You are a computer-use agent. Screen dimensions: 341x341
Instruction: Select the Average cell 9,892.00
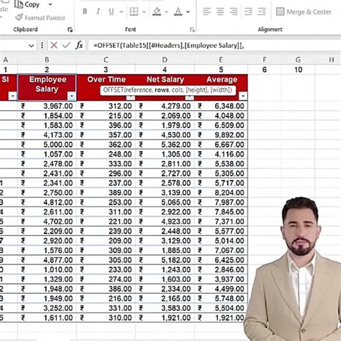(x=221, y=135)
